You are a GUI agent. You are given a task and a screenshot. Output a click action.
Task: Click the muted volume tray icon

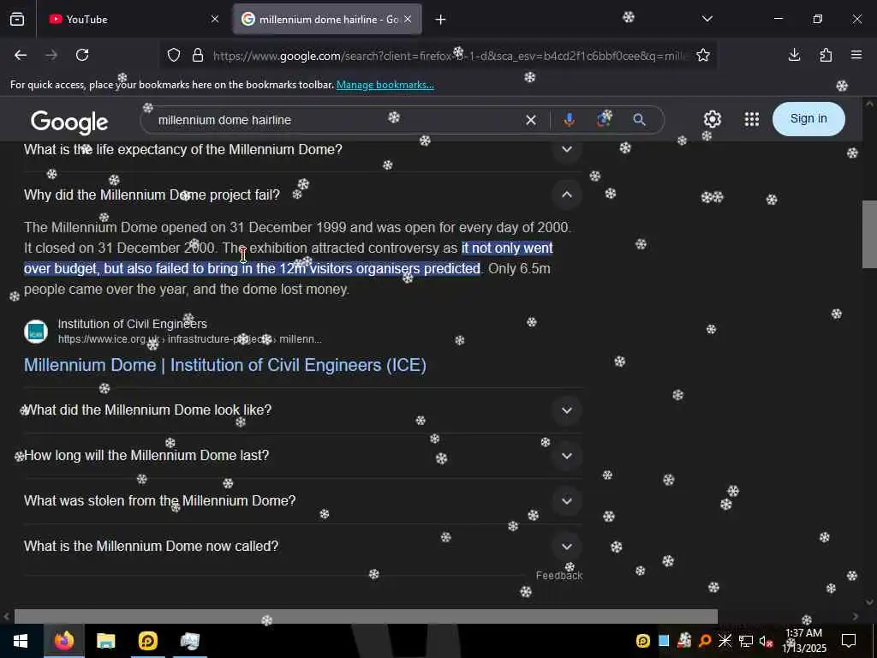(x=767, y=641)
